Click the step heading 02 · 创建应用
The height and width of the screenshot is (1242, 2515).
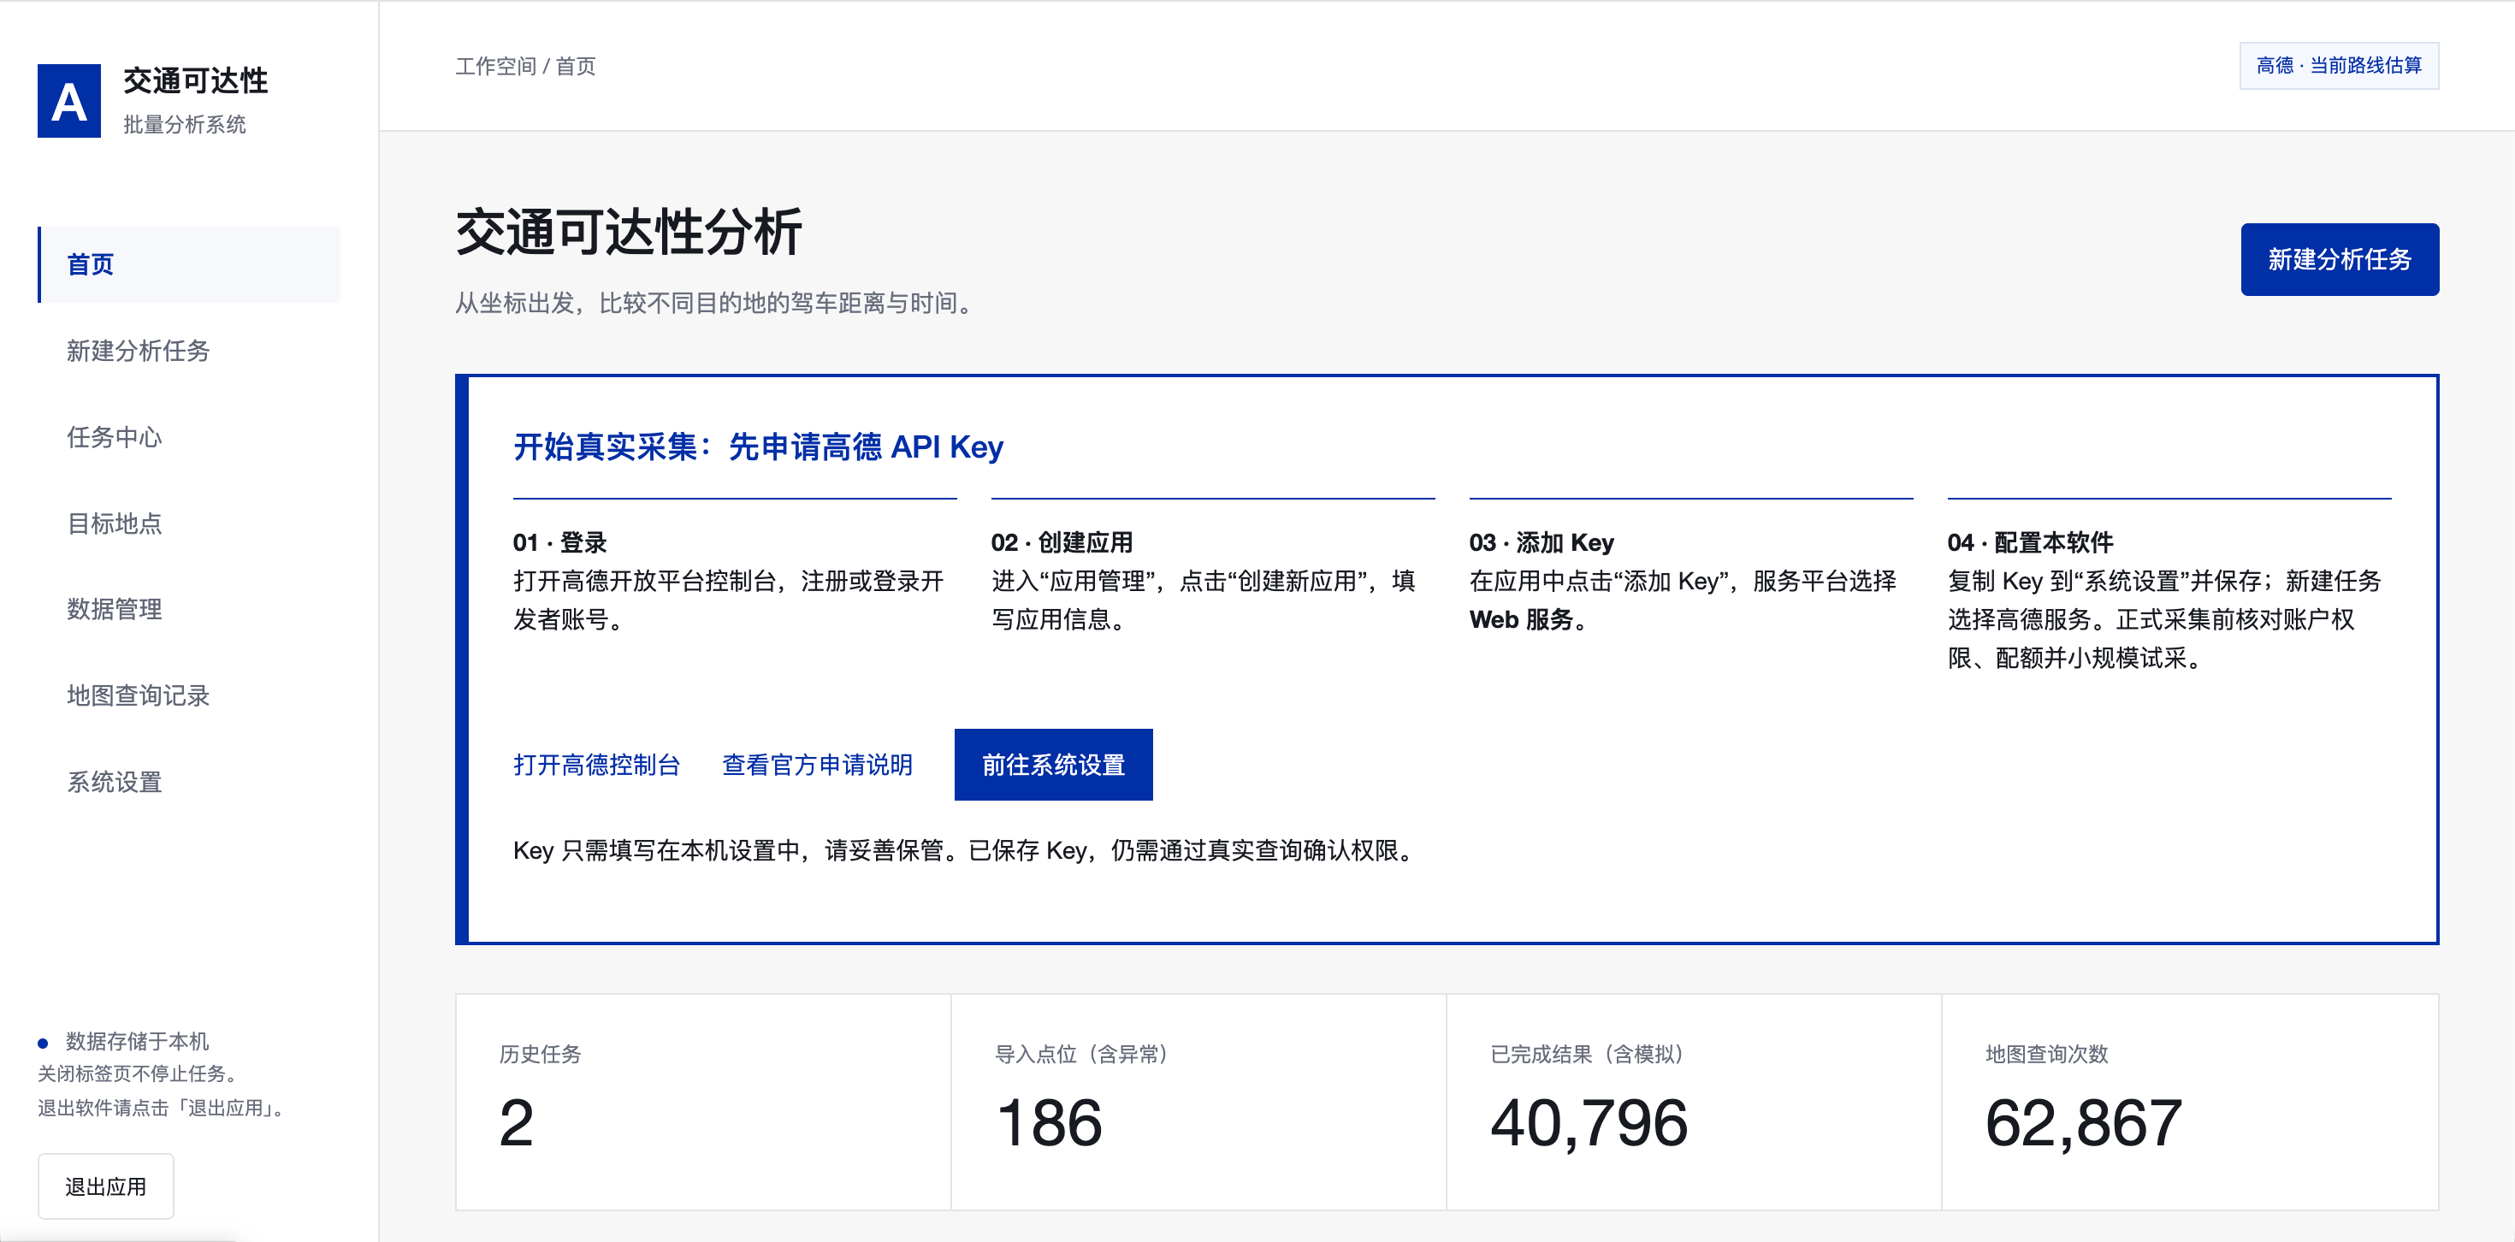coord(1062,542)
